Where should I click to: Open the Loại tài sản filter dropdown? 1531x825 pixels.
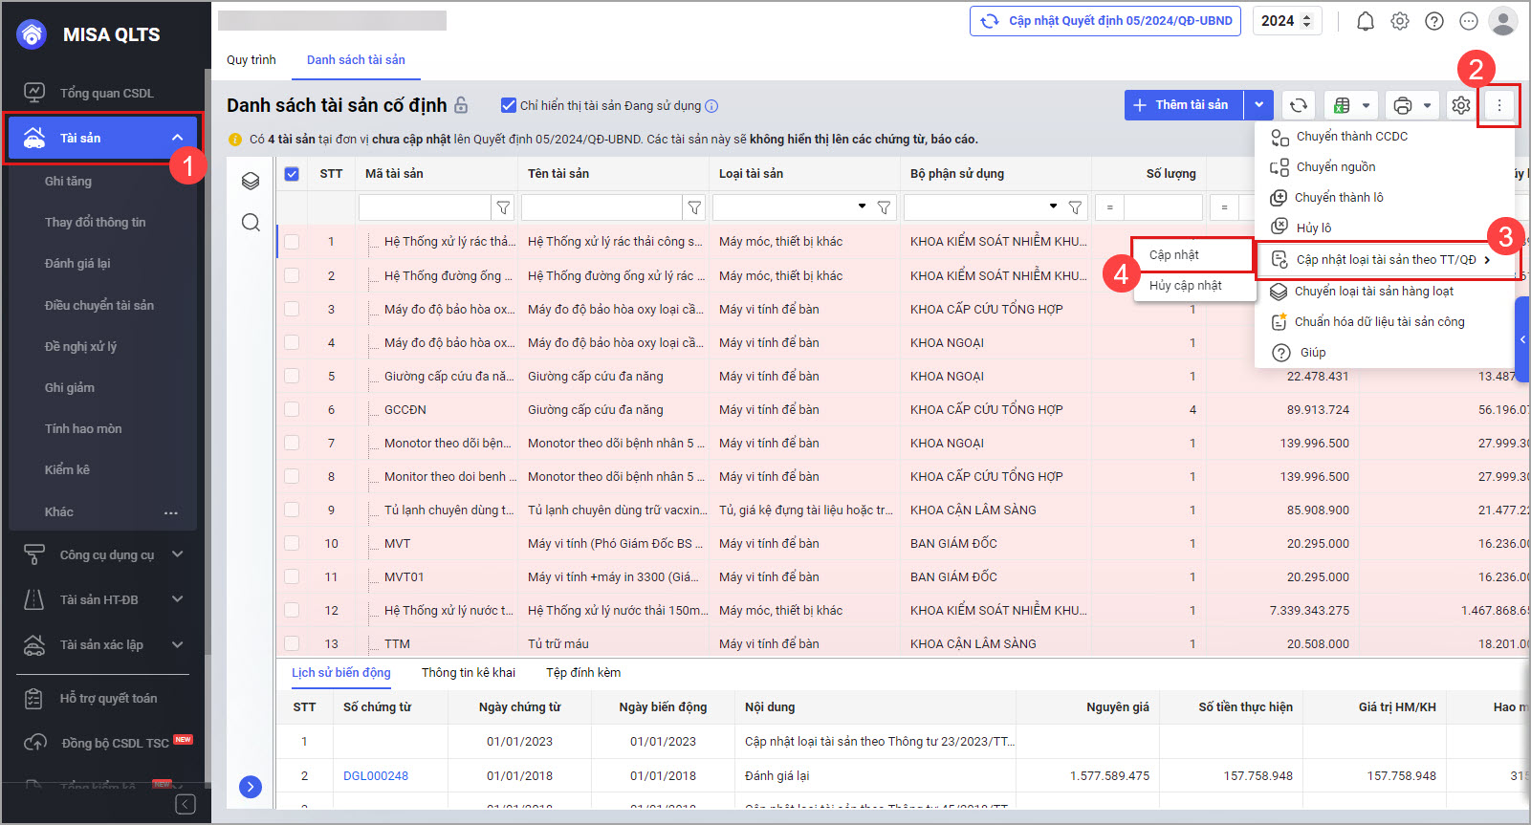tap(862, 206)
